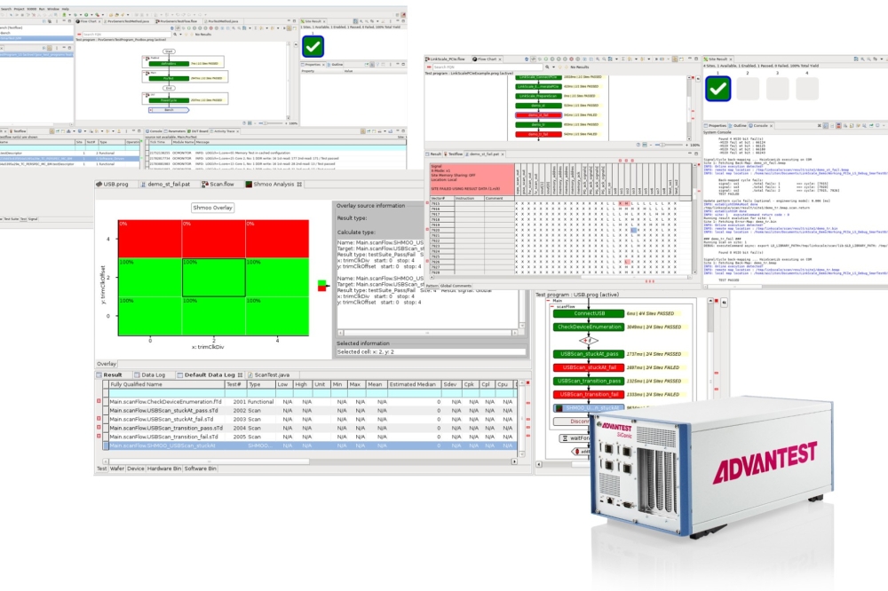The height and width of the screenshot is (591, 888).
Task: Tick checkbox for USBScan_transition_pass.sTd row
Action: (106, 428)
